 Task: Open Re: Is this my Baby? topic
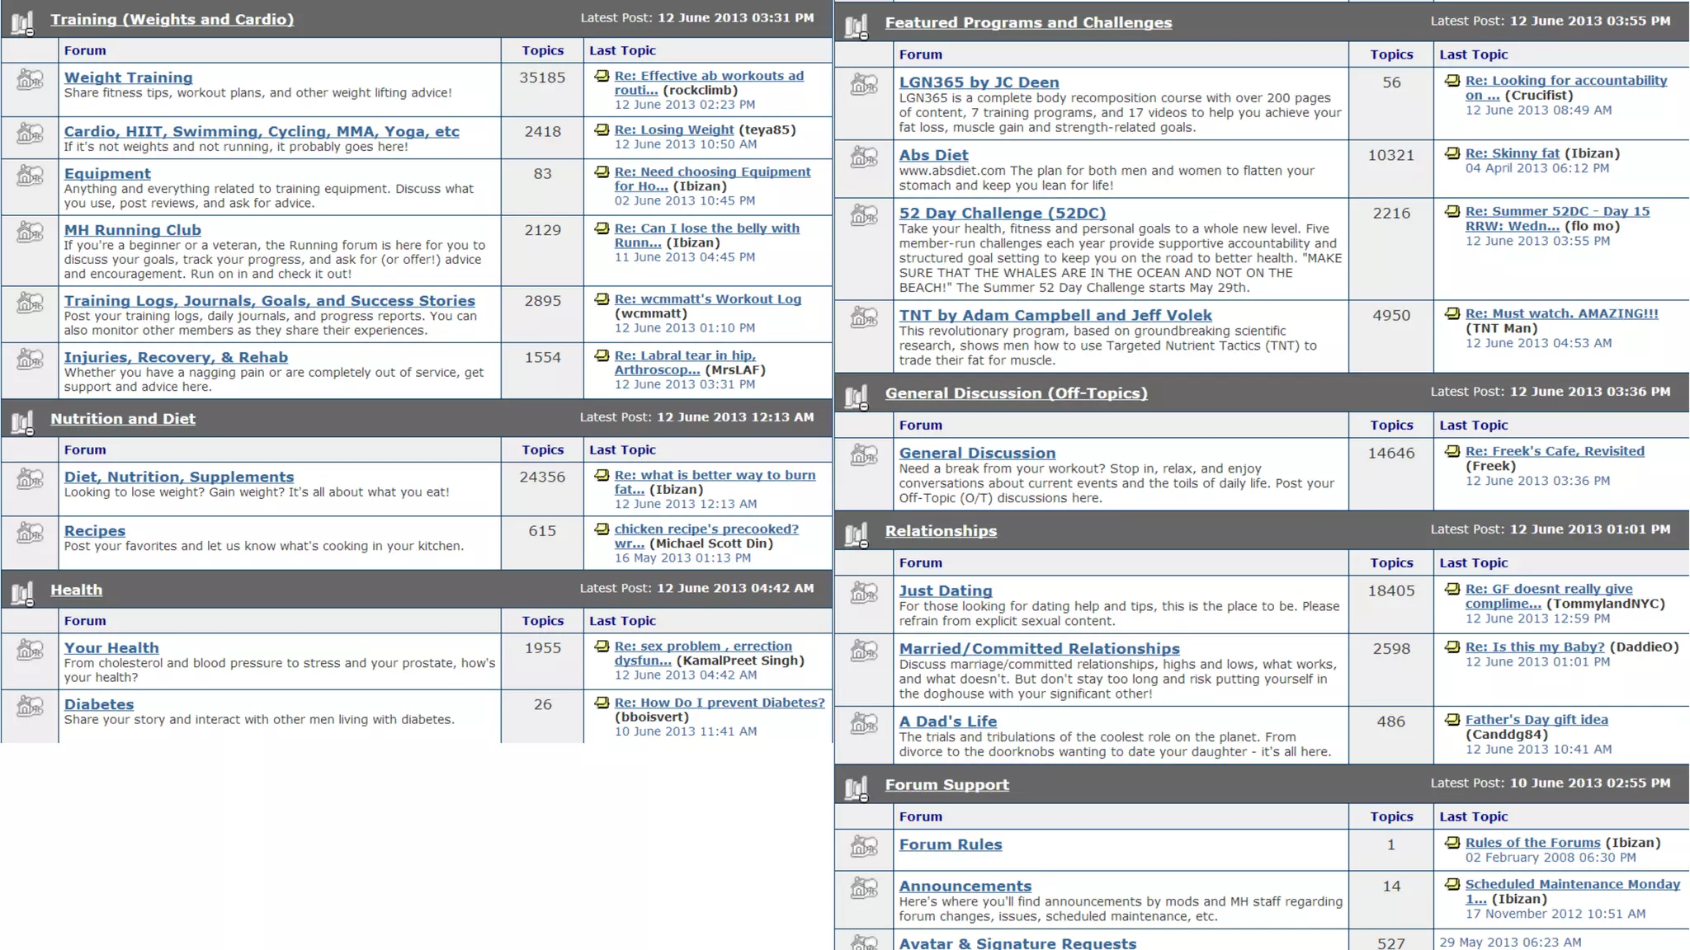pyautogui.click(x=1534, y=647)
